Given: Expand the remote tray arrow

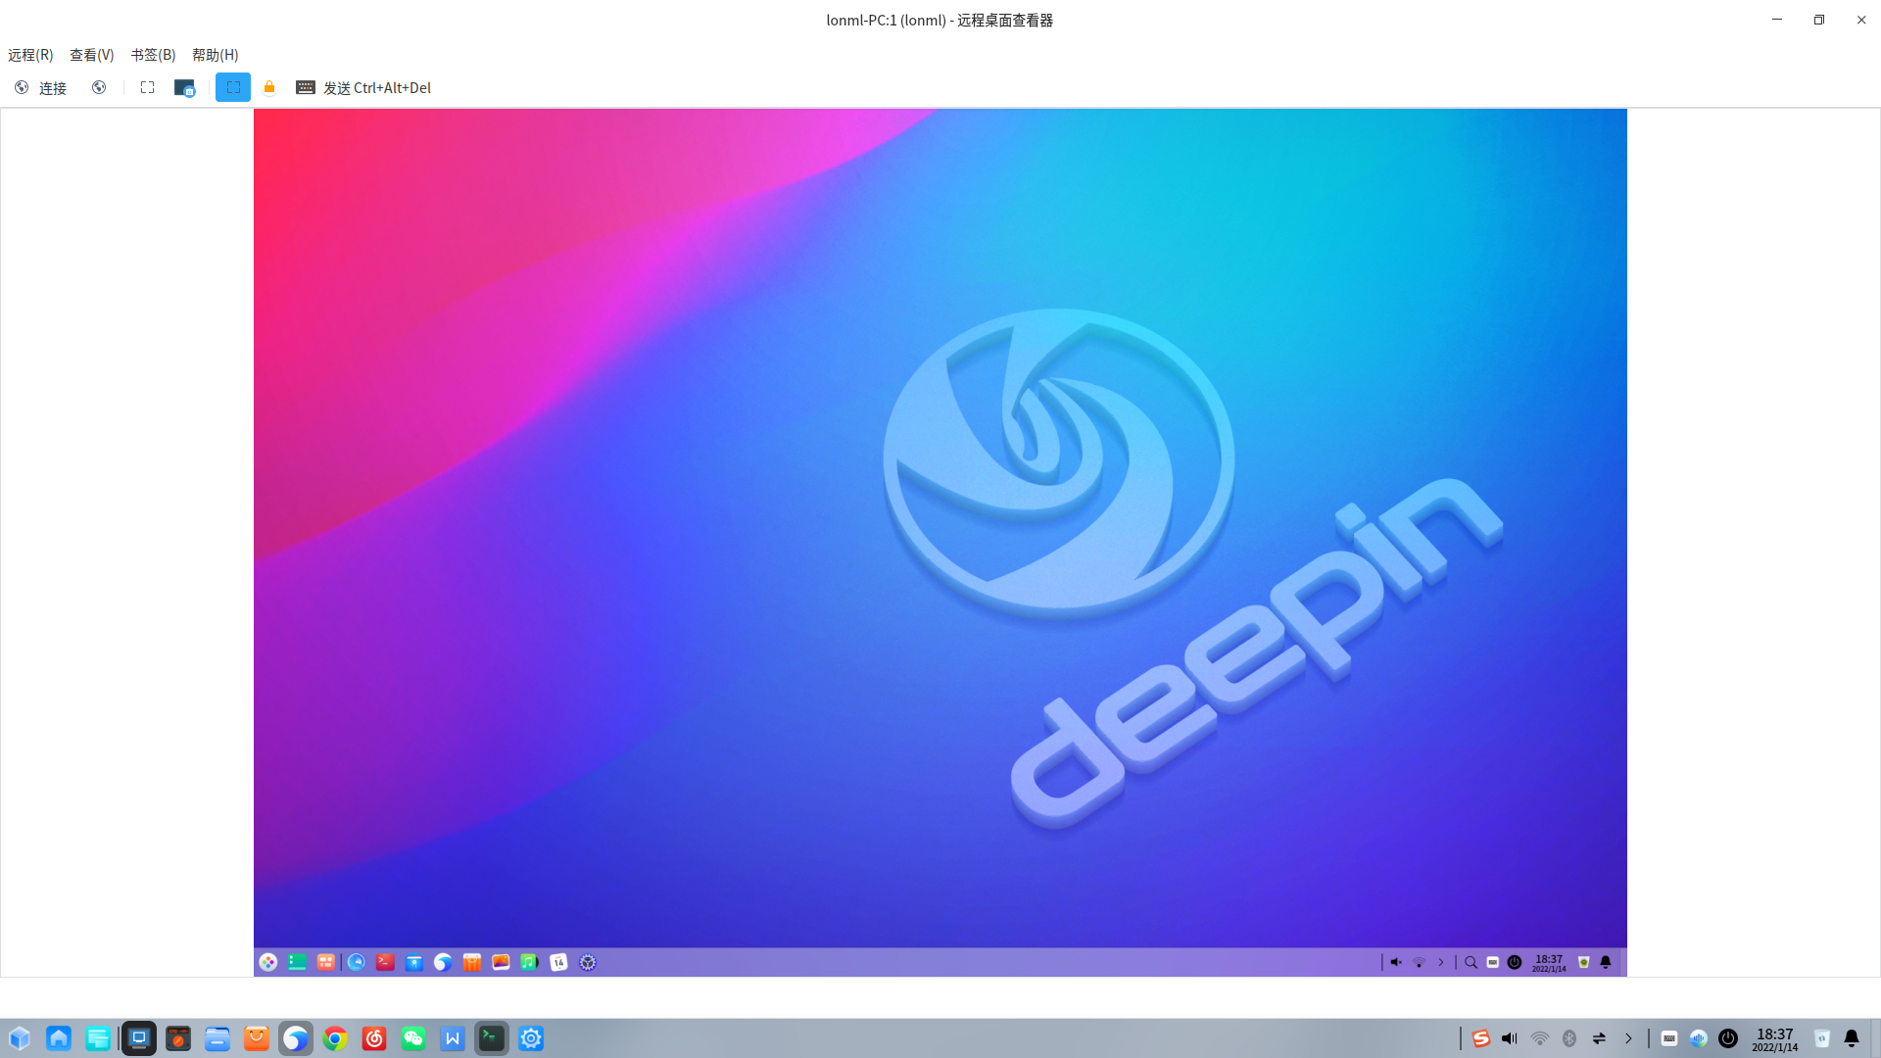Looking at the screenshot, I should [x=1441, y=963].
